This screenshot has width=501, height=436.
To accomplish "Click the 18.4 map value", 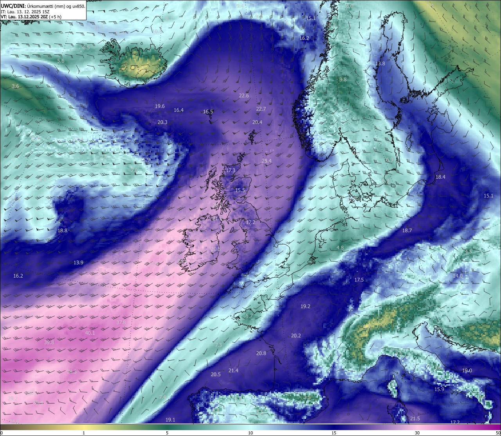I will pyautogui.click(x=440, y=177).
